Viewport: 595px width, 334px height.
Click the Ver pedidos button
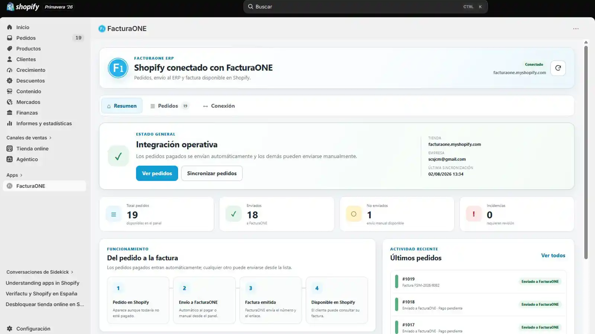coord(157,173)
